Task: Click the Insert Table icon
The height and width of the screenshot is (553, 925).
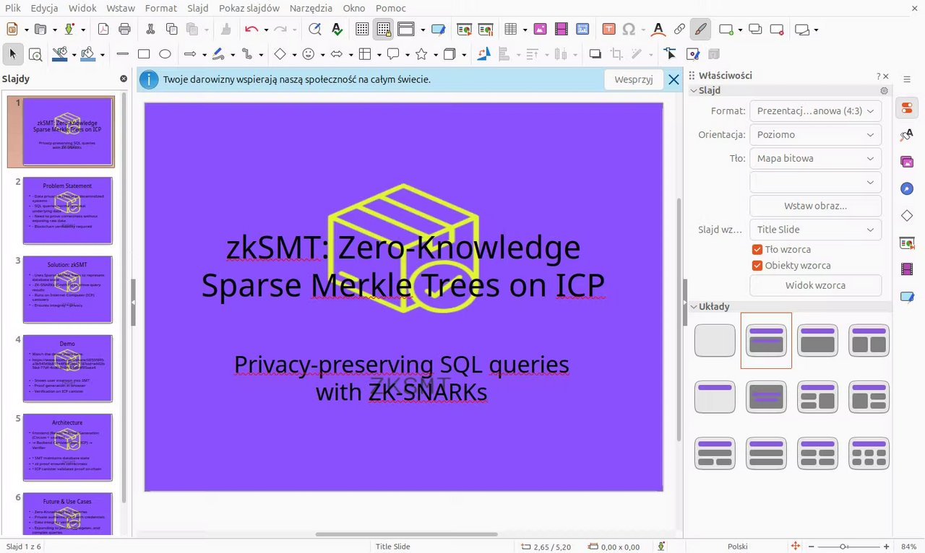Action: [510, 30]
